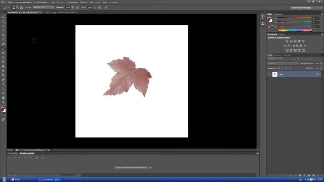This screenshot has height=182, width=324.
Task: Switch to the Mini Bridge tab
Action: coord(13,153)
